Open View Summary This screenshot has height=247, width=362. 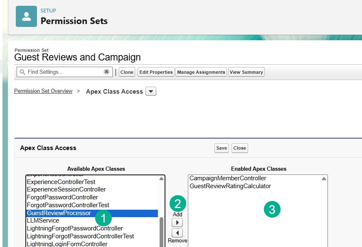pos(246,72)
